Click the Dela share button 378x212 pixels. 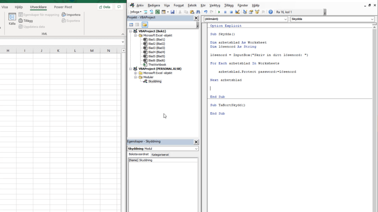pyautogui.click(x=105, y=7)
